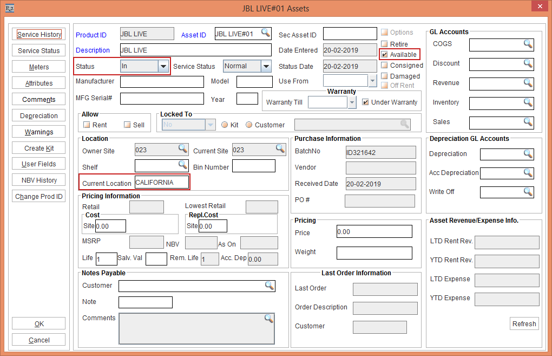Open Inventory account lookup magnifier
The image size is (552, 356).
(x=528, y=103)
